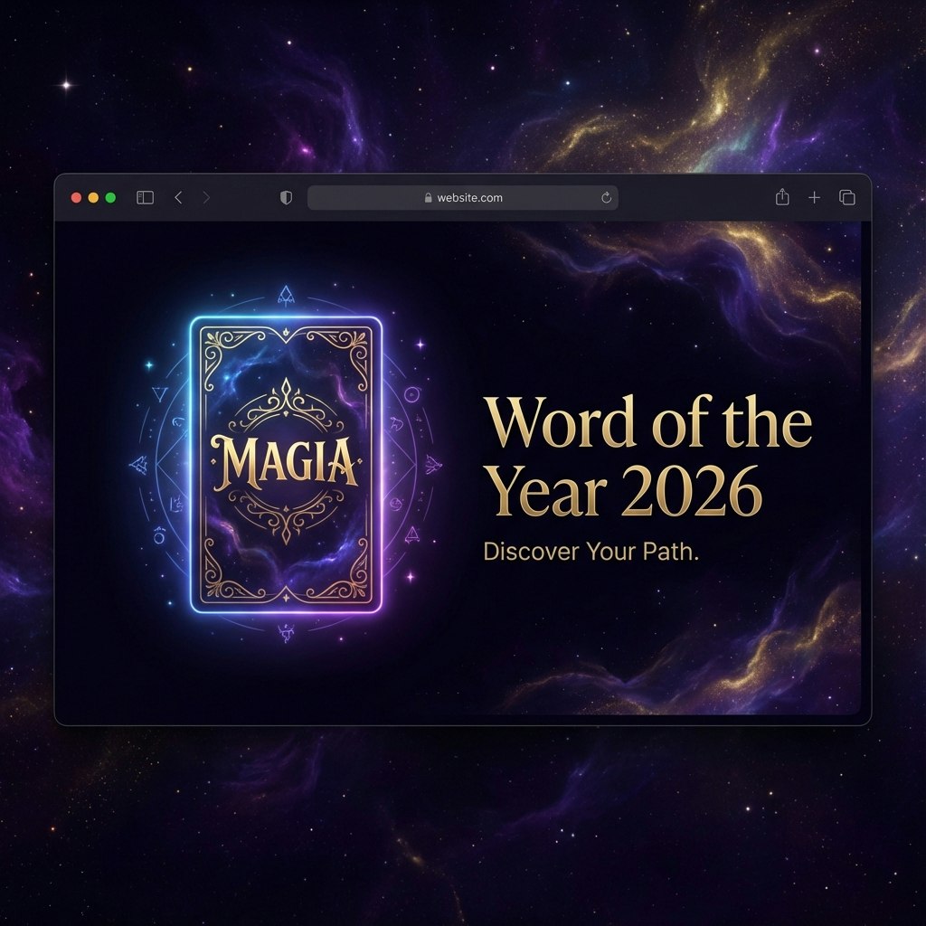Click the Discover Your Path link
Image resolution: width=926 pixels, height=926 pixels.
pos(592,551)
